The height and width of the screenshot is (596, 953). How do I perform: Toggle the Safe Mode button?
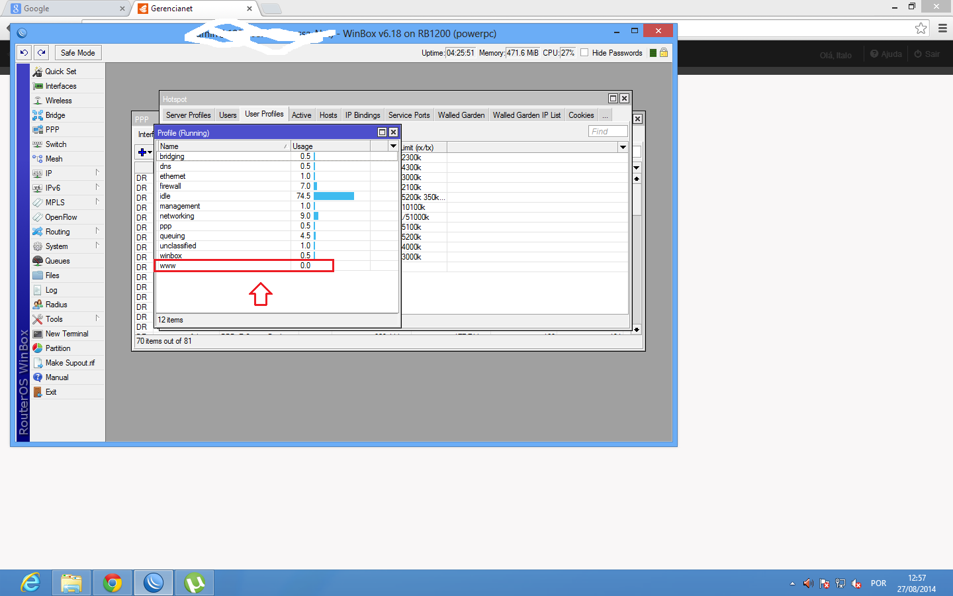77,53
